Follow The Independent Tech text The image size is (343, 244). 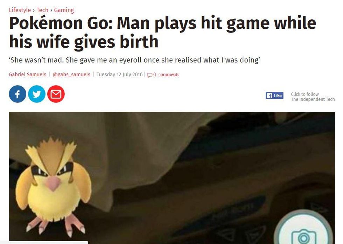pyautogui.click(x=313, y=97)
